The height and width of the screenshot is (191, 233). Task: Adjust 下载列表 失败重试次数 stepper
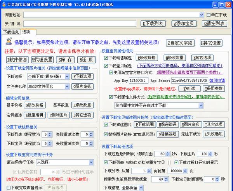(91, 134)
